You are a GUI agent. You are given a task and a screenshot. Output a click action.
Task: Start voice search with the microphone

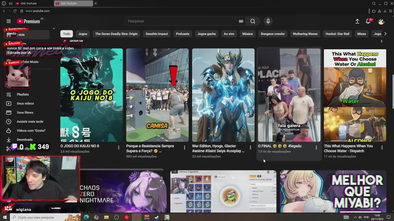[268, 21]
